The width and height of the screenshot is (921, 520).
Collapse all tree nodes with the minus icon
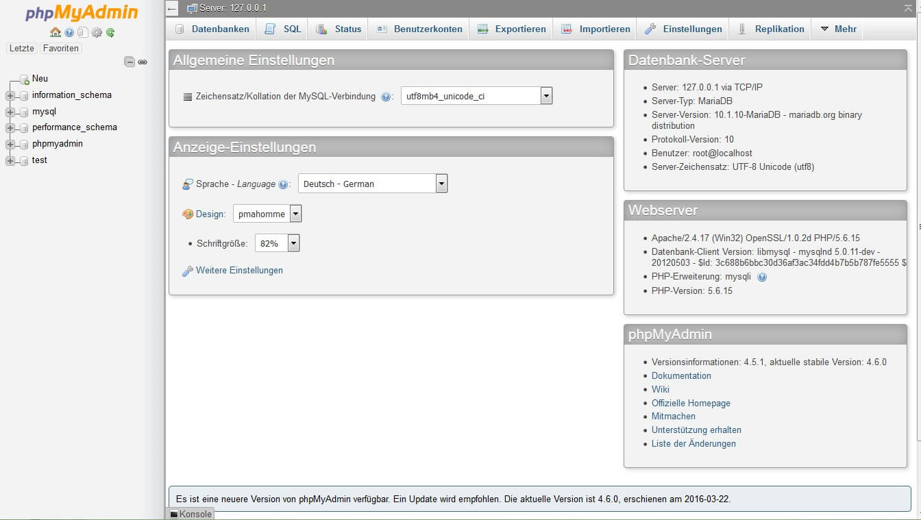click(x=130, y=62)
